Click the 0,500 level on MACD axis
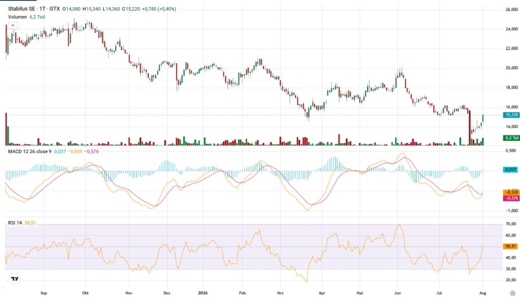The height and width of the screenshot is (299, 520). coord(511,151)
